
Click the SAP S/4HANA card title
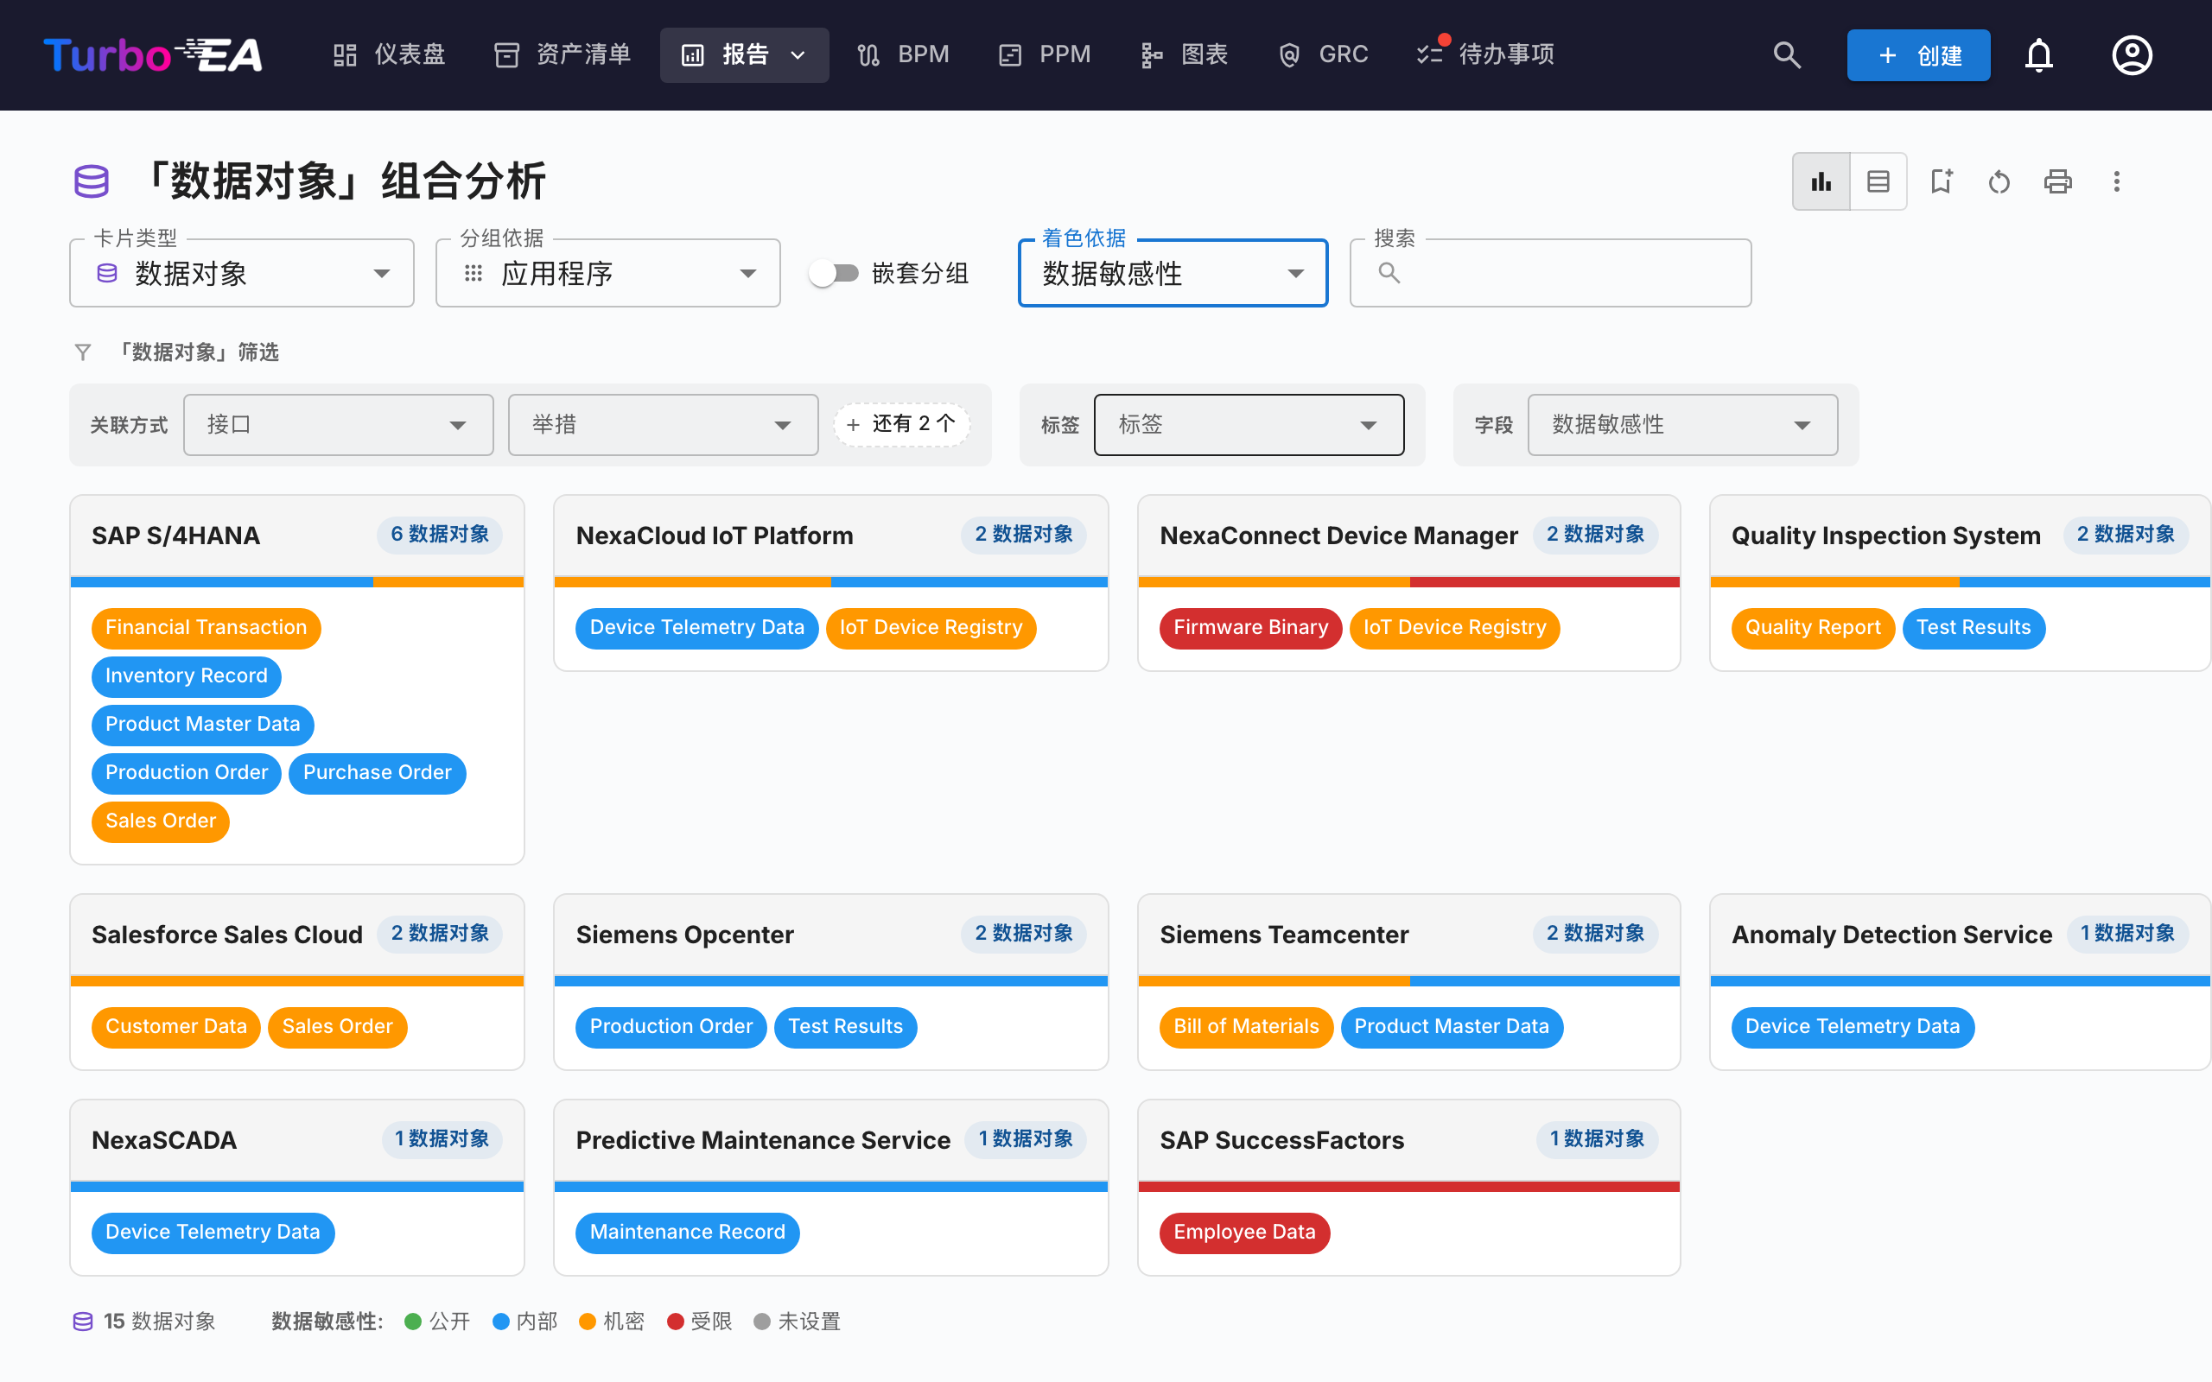175,536
